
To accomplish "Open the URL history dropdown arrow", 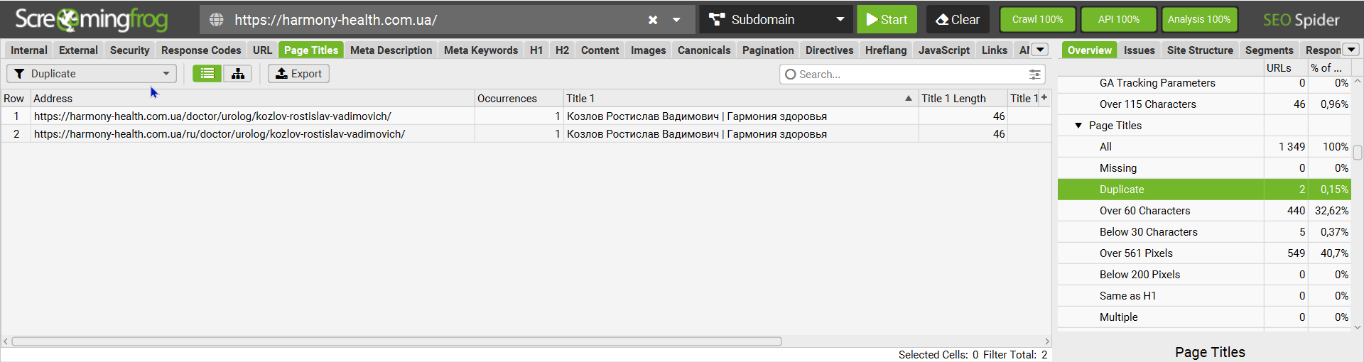I will point(676,20).
